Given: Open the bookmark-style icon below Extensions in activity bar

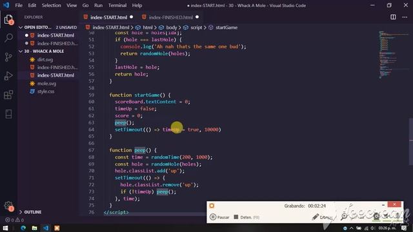Looking at the screenshot, I should click(8, 114).
